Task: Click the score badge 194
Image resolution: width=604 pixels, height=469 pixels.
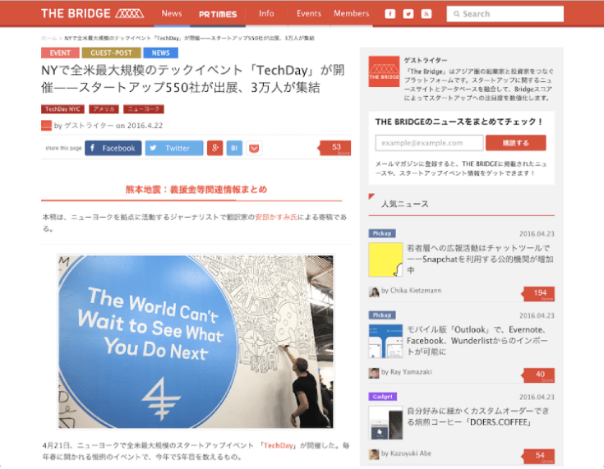Action: pos(537,294)
